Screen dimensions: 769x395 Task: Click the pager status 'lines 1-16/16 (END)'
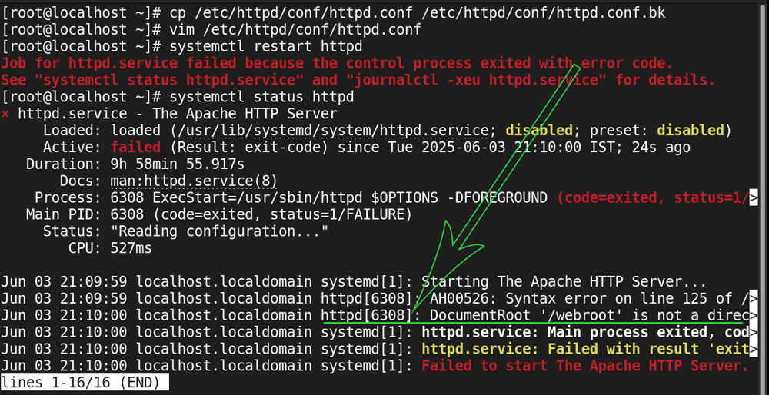tap(85, 382)
